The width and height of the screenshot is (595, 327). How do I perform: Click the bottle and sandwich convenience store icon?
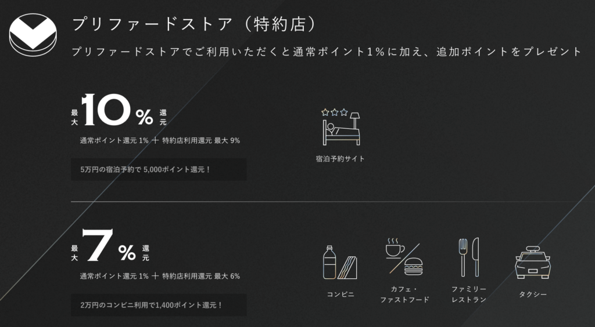point(340,261)
